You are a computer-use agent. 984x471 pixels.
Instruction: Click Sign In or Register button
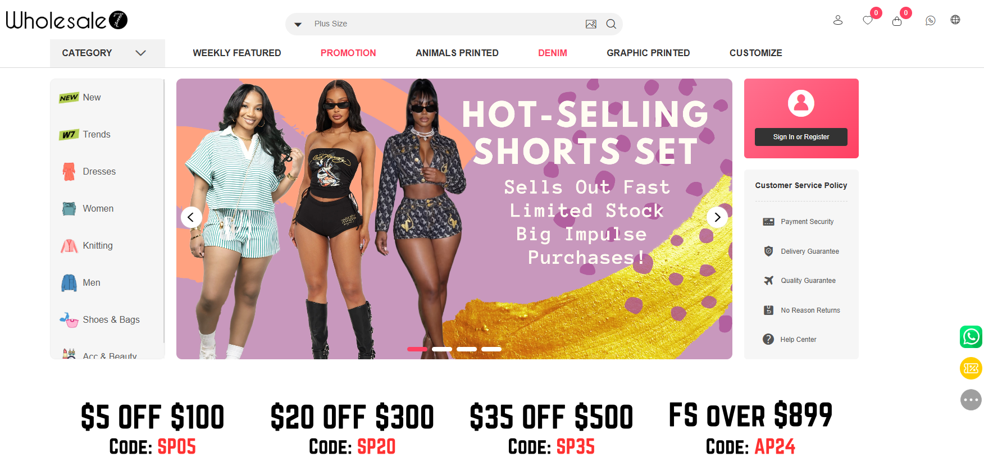click(801, 137)
